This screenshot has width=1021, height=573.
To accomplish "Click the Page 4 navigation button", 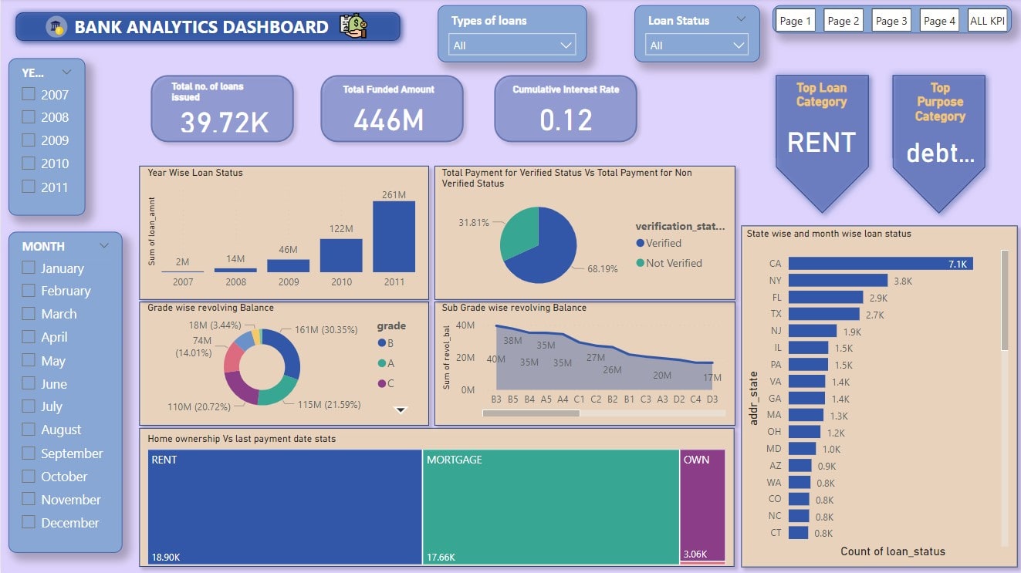I will click(939, 21).
